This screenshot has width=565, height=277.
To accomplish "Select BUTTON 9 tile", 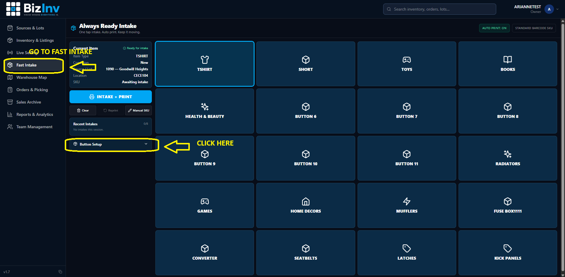I will [x=205, y=158].
